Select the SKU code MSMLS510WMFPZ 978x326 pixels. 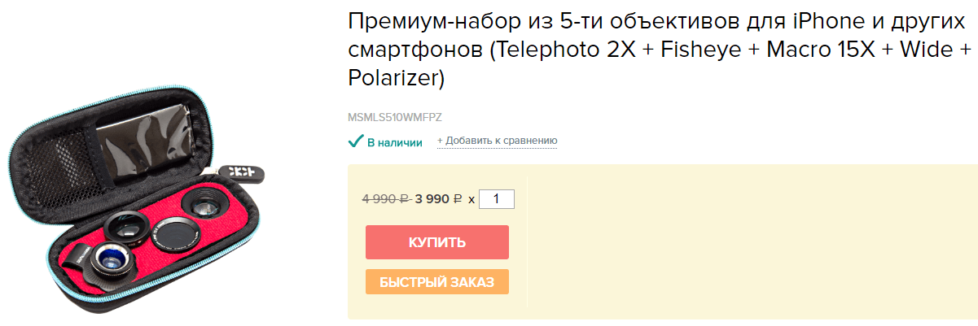click(395, 117)
